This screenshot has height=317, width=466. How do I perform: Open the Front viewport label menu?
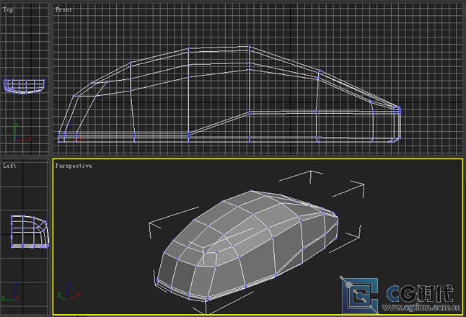[x=63, y=10]
